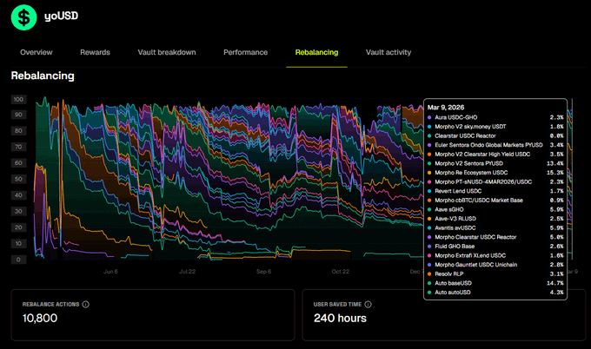Open the Vault activity tab
591x349 pixels.
point(388,52)
